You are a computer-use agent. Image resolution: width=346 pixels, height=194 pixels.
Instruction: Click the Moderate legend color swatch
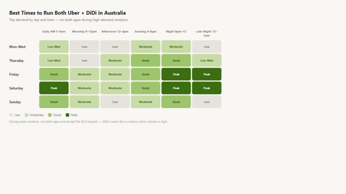pyautogui.click(x=27, y=115)
